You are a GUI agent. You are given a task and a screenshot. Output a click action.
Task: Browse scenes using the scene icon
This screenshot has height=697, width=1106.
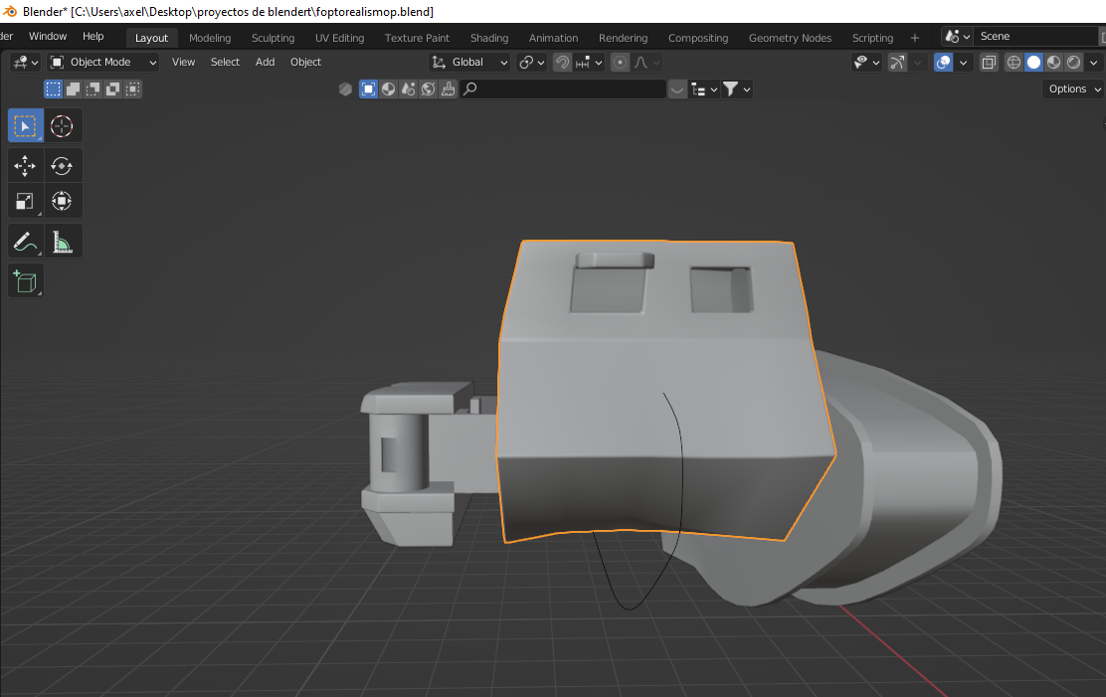pyautogui.click(x=957, y=36)
